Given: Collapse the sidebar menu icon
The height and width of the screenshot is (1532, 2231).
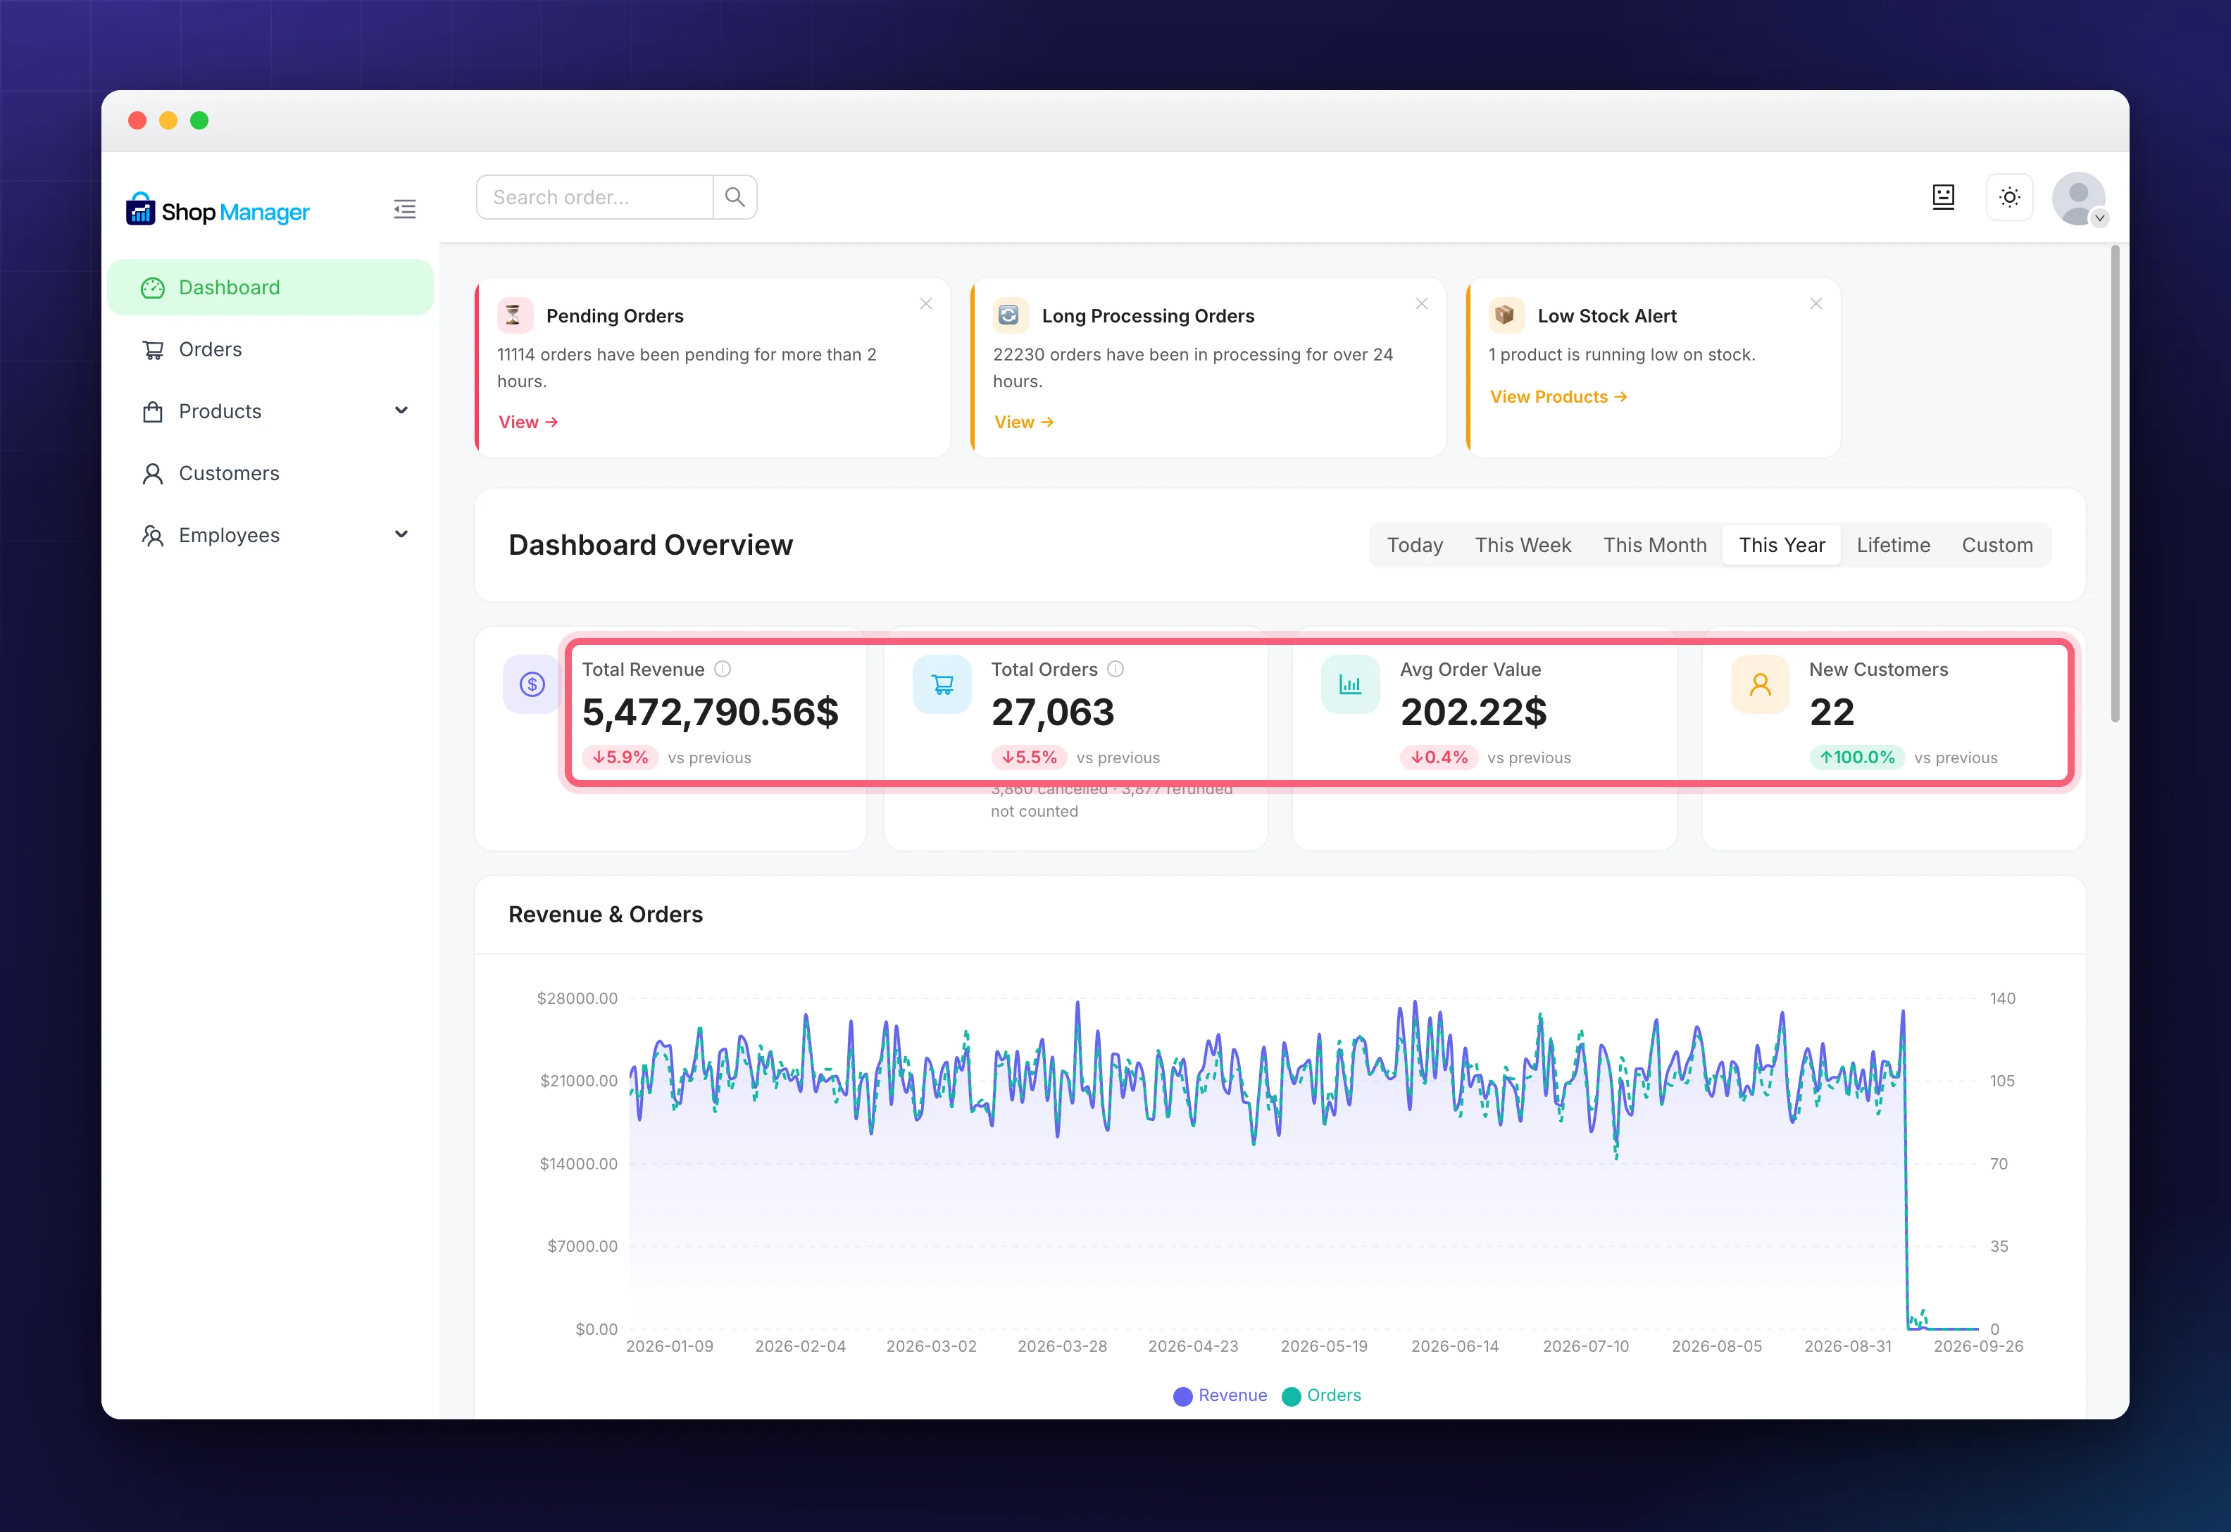Looking at the screenshot, I should [404, 209].
